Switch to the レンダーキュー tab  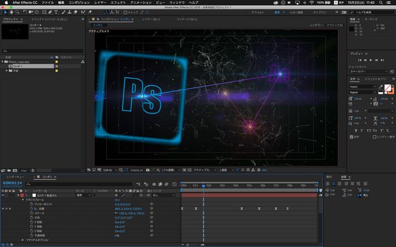[x=15, y=177]
